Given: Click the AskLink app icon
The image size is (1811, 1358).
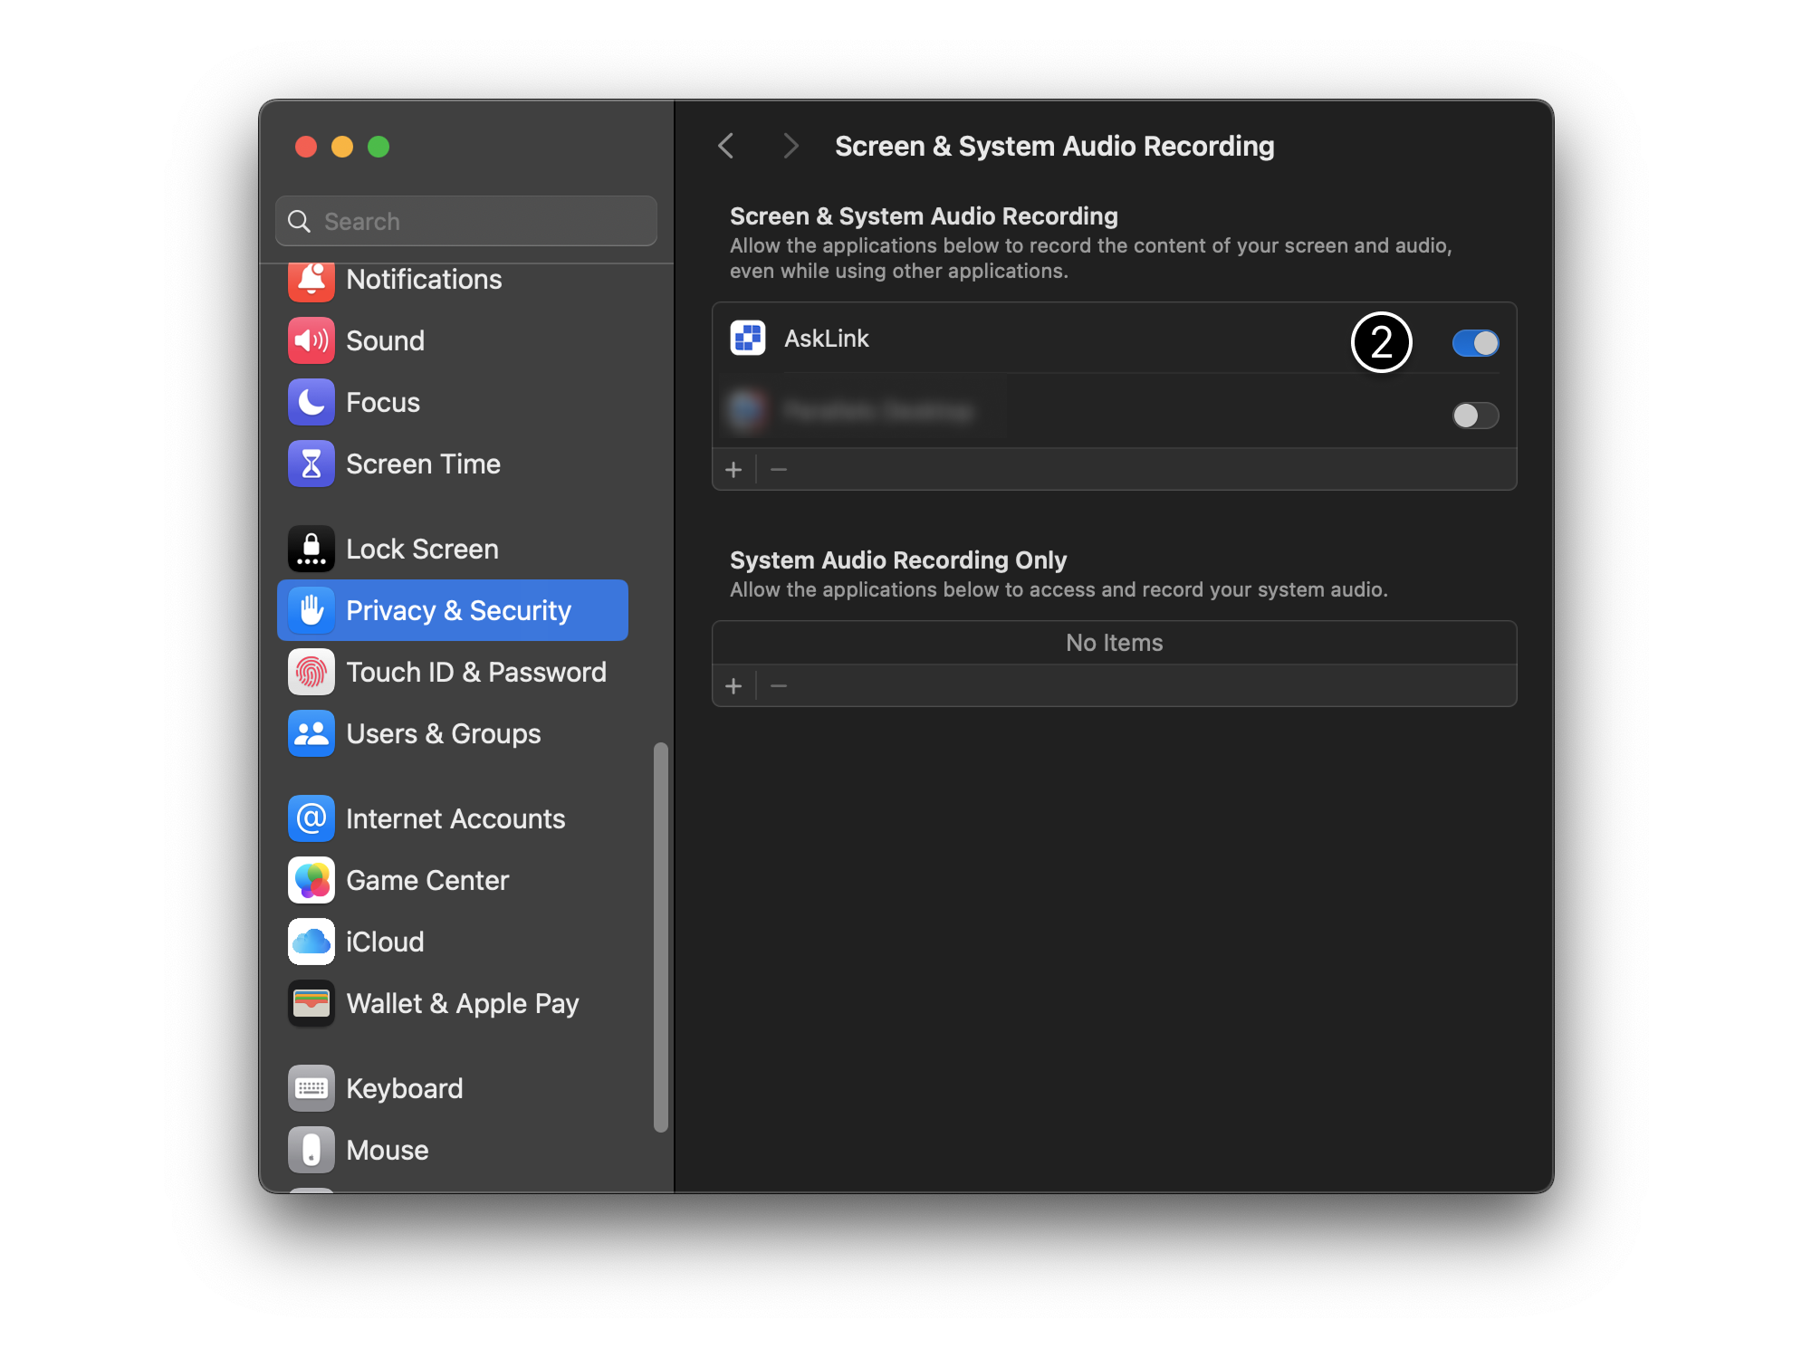Looking at the screenshot, I should pos(748,339).
